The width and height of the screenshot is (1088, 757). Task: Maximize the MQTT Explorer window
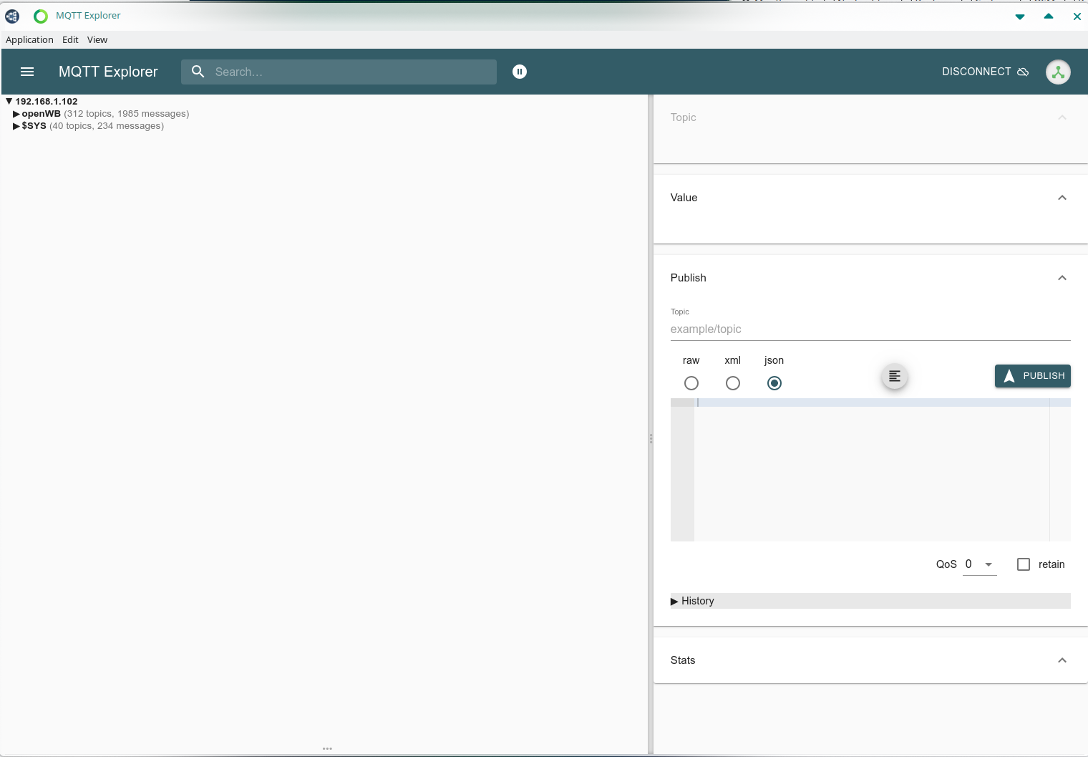(1049, 16)
